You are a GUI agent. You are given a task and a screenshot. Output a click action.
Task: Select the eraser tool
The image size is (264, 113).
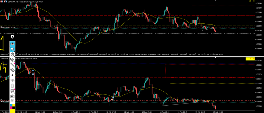tap(12, 70)
